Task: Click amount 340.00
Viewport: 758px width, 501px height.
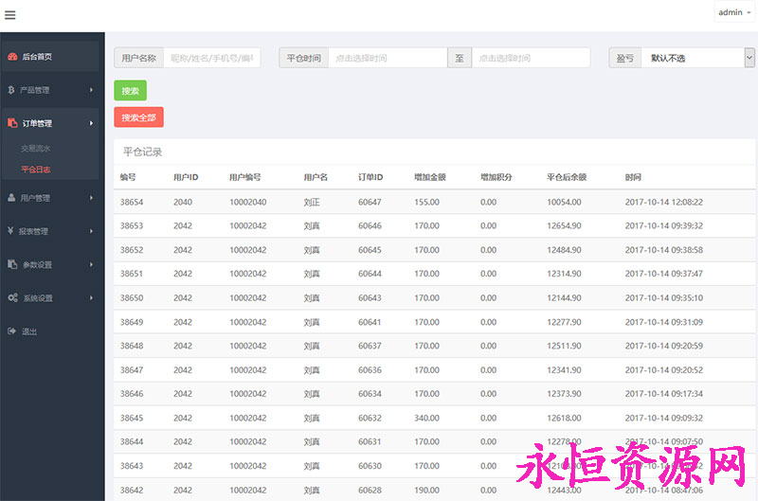Action: [x=427, y=418]
